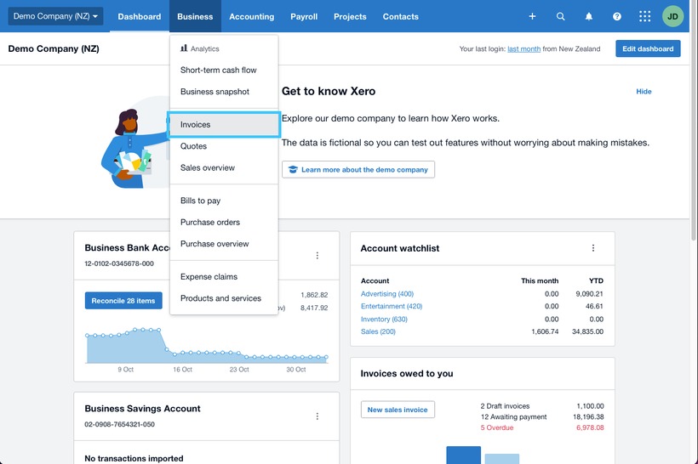Choose Invoices from Business menu

point(224,124)
